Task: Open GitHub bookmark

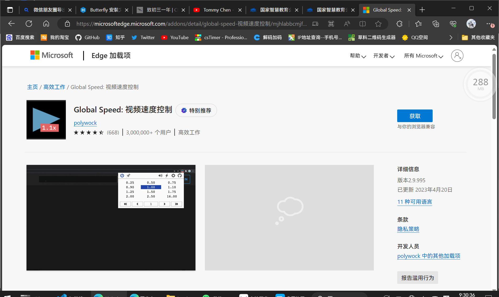Action: click(x=87, y=38)
